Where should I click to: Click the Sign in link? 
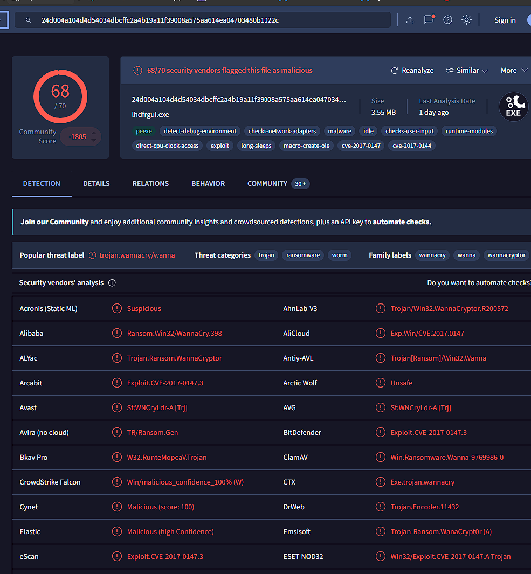505,20
